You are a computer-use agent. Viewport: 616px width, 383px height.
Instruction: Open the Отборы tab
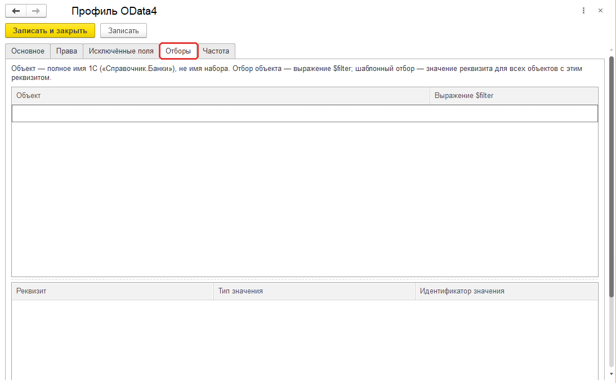pos(178,51)
